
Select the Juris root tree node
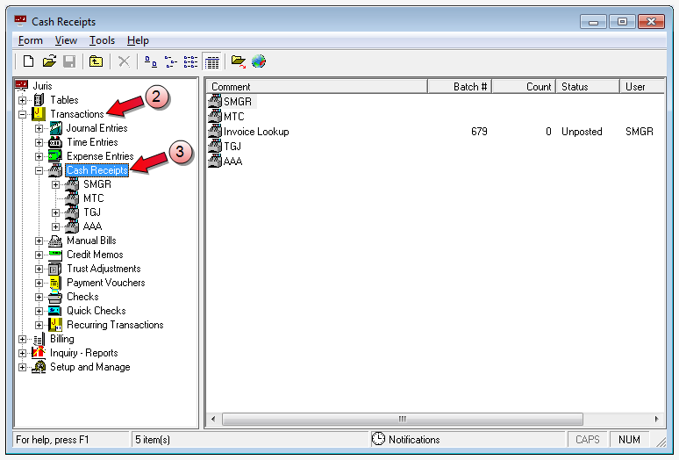(x=42, y=86)
